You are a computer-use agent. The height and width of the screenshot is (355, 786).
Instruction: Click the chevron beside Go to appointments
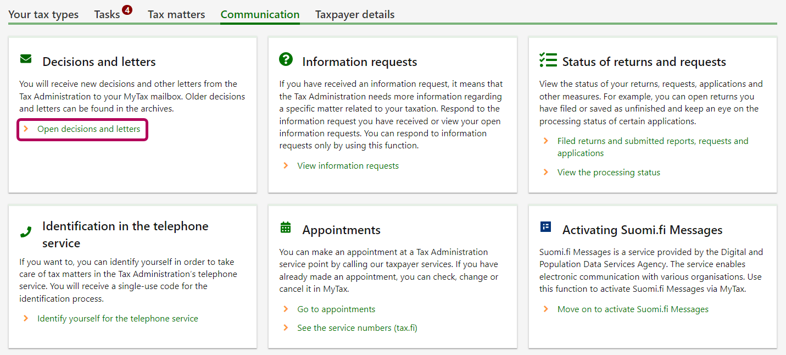[286, 309]
